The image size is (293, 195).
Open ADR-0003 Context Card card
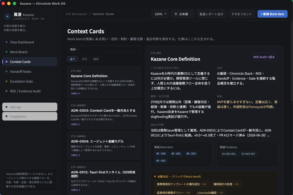click(x=104, y=115)
